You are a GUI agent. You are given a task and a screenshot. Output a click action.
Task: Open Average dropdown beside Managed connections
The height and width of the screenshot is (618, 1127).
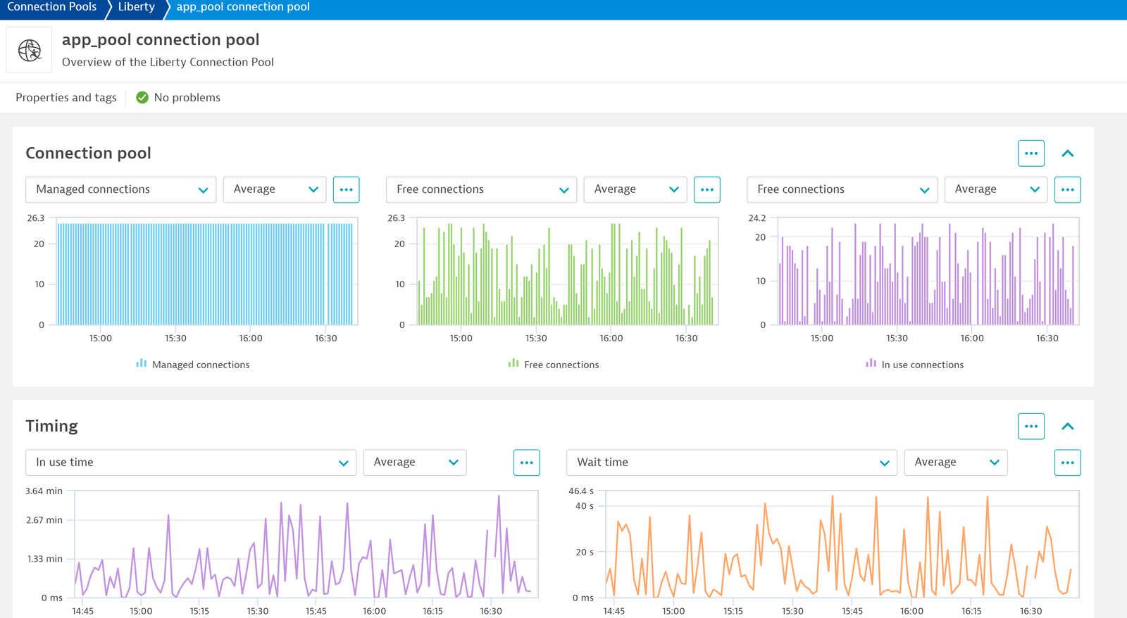pos(275,189)
